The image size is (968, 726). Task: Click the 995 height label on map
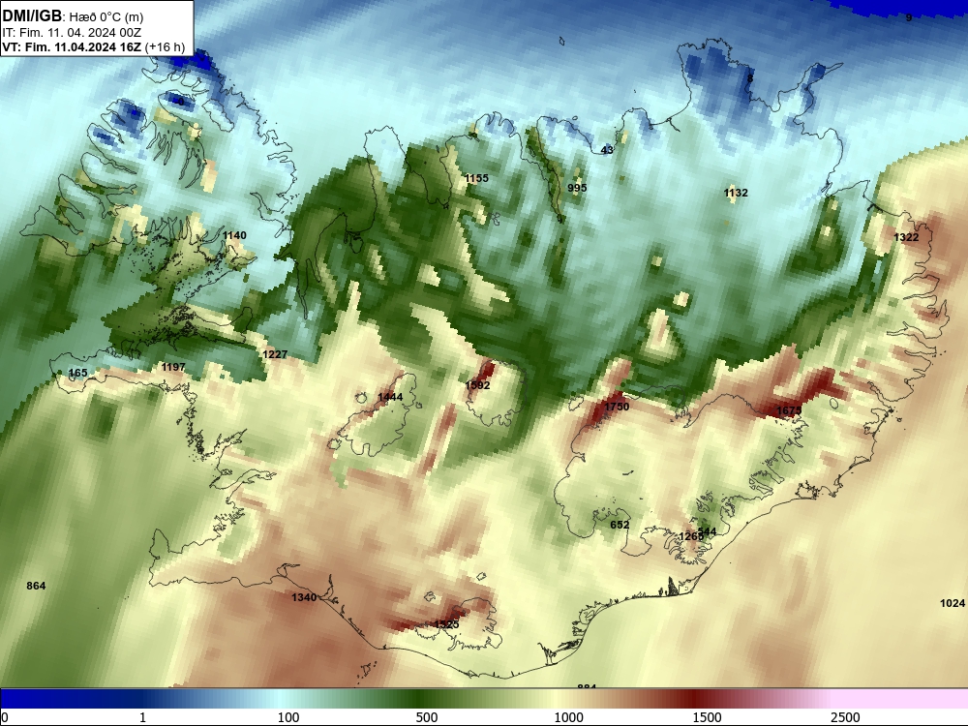(x=577, y=188)
